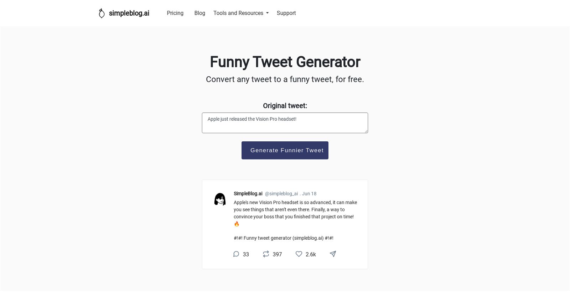Screen dimensions: 570x297
Task: Click inside the Original tweet text box
Action: pos(285,123)
